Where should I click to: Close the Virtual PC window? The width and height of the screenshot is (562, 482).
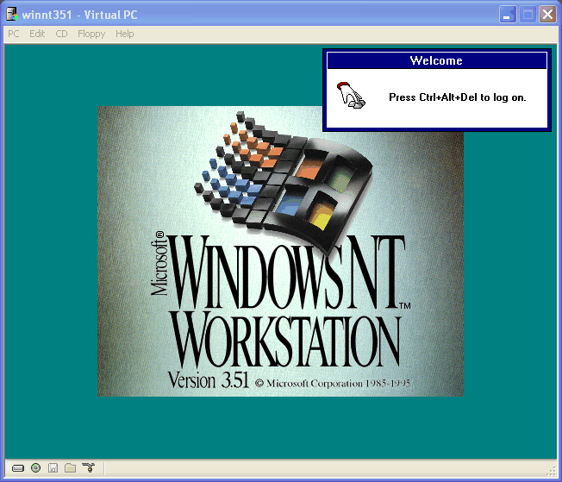pos(547,15)
